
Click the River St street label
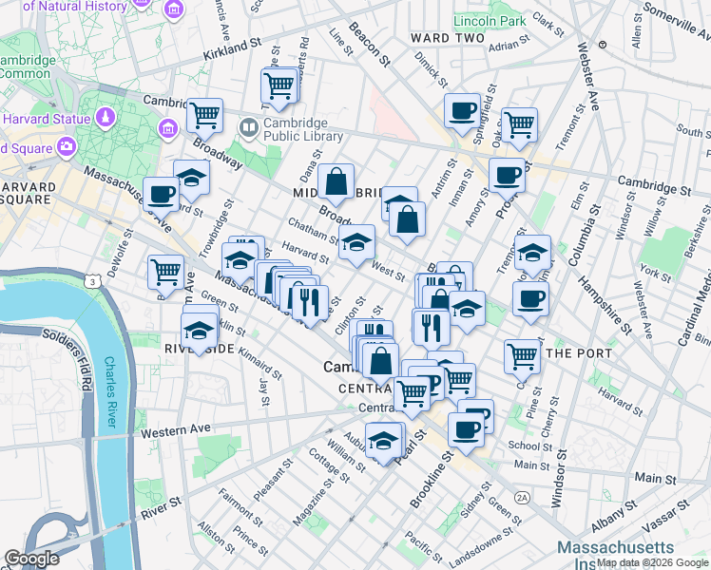tap(161, 509)
